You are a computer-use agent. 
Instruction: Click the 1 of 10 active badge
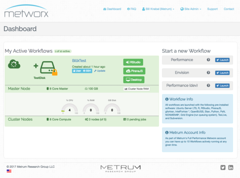[x=62, y=51]
